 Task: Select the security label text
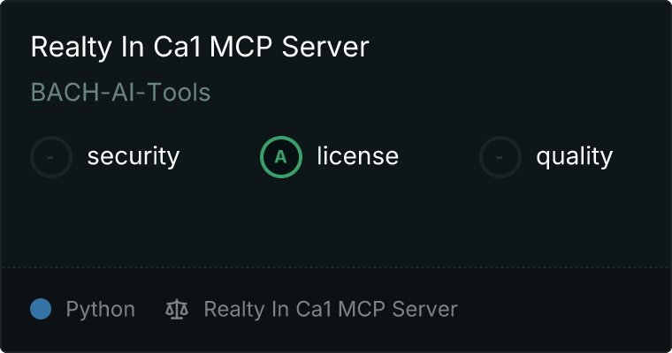point(134,156)
